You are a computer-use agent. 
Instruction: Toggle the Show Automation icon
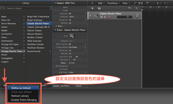click(x=135, y=3)
